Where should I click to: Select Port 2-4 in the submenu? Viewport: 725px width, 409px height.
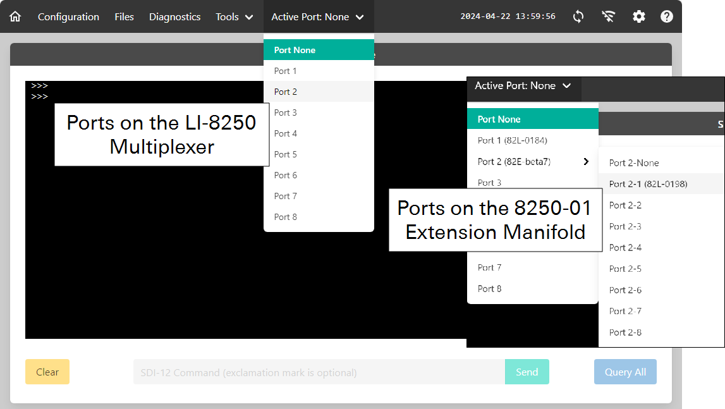pyautogui.click(x=661, y=248)
